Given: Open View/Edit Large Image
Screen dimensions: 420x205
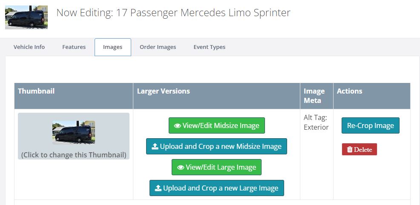Looking at the screenshot, I should click(x=216, y=167).
